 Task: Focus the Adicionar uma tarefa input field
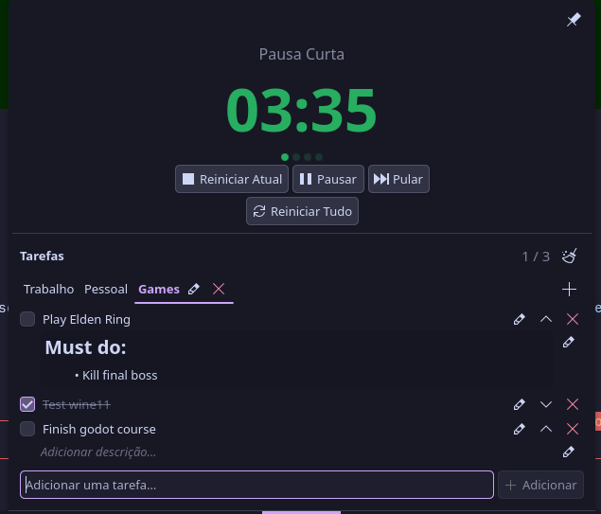pos(256,485)
